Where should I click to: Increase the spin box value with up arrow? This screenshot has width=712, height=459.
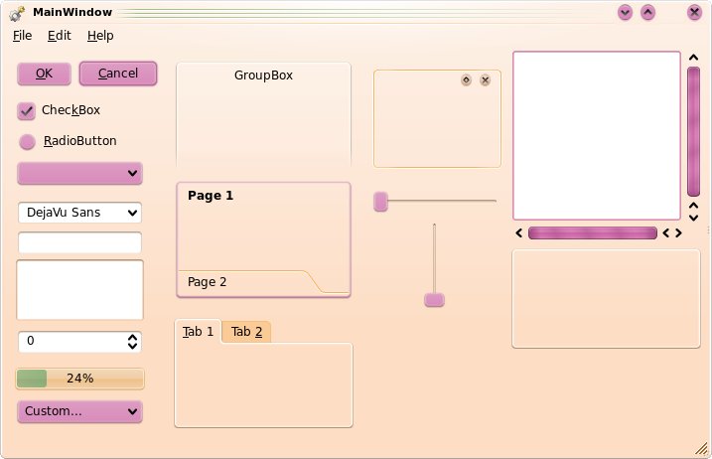(132, 338)
